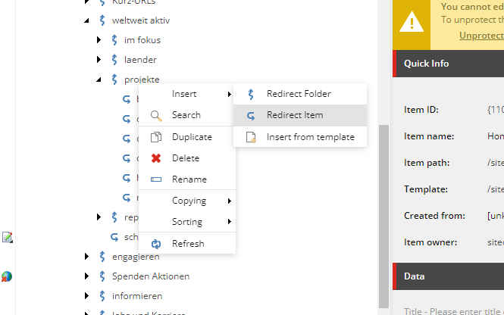This screenshot has width=504, height=315.
Task: Select the im fokus tree item
Action: click(142, 40)
